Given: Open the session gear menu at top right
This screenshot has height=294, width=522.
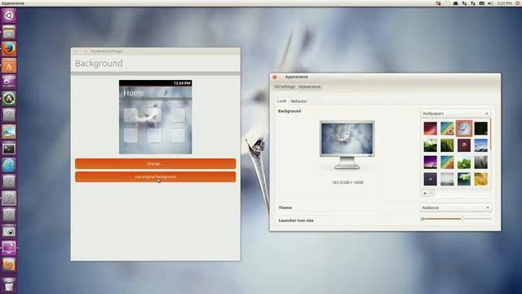Looking at the screenshot, I should pos(518,3).
